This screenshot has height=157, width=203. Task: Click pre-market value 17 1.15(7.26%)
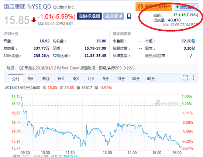[x=186, y=15]
